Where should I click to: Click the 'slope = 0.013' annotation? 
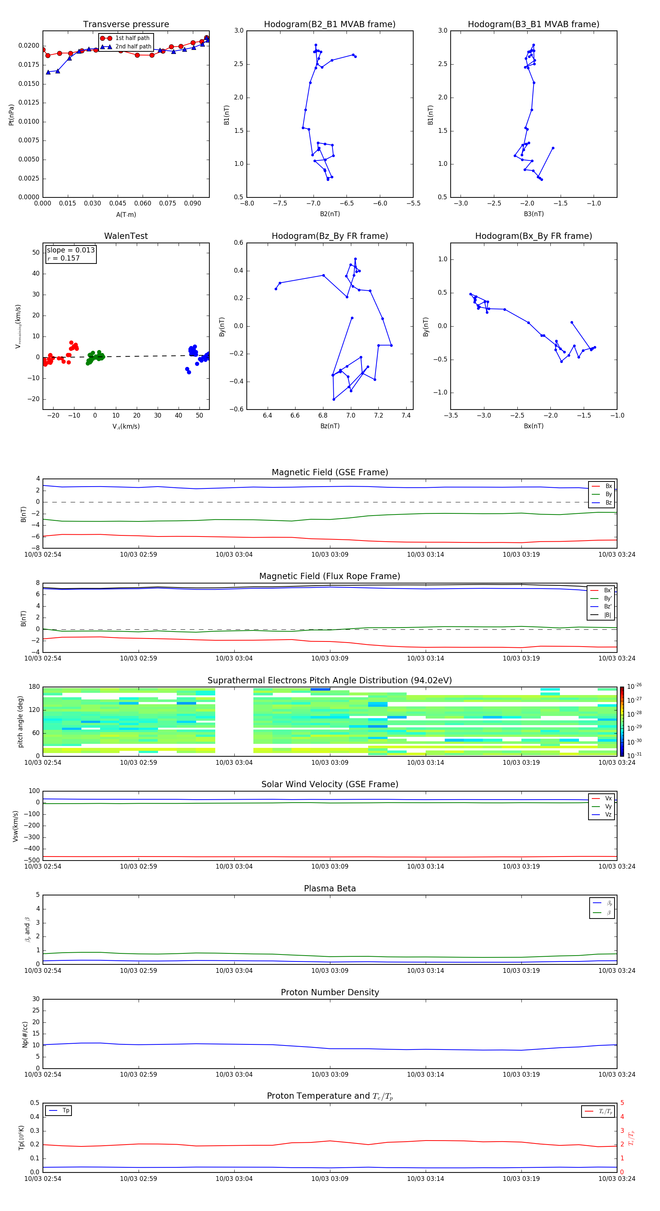[70, 250]
